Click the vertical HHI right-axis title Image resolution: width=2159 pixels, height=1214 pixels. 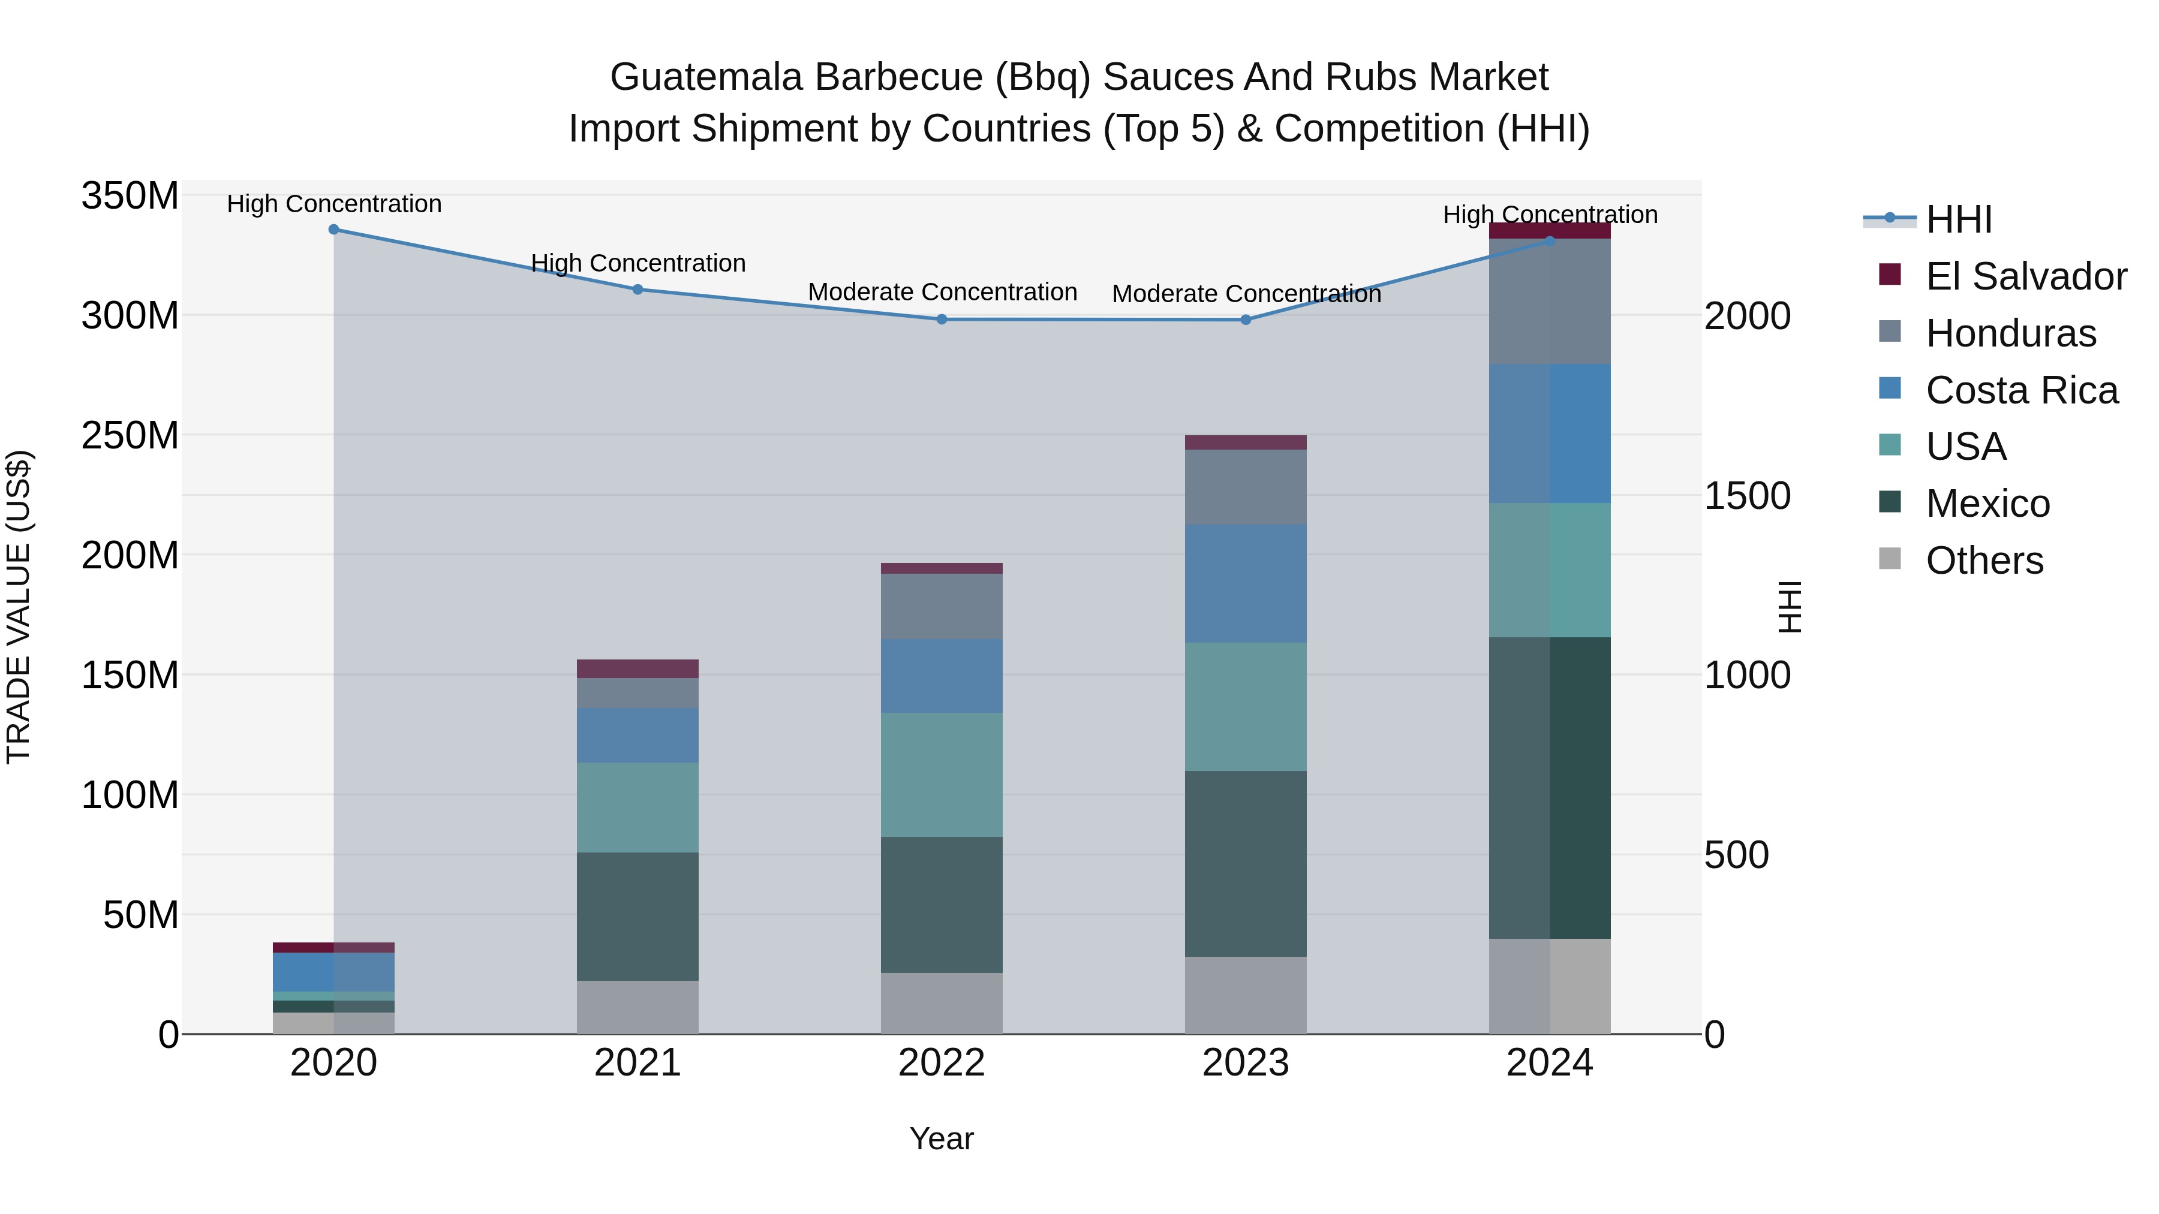tap(1790, 607)
